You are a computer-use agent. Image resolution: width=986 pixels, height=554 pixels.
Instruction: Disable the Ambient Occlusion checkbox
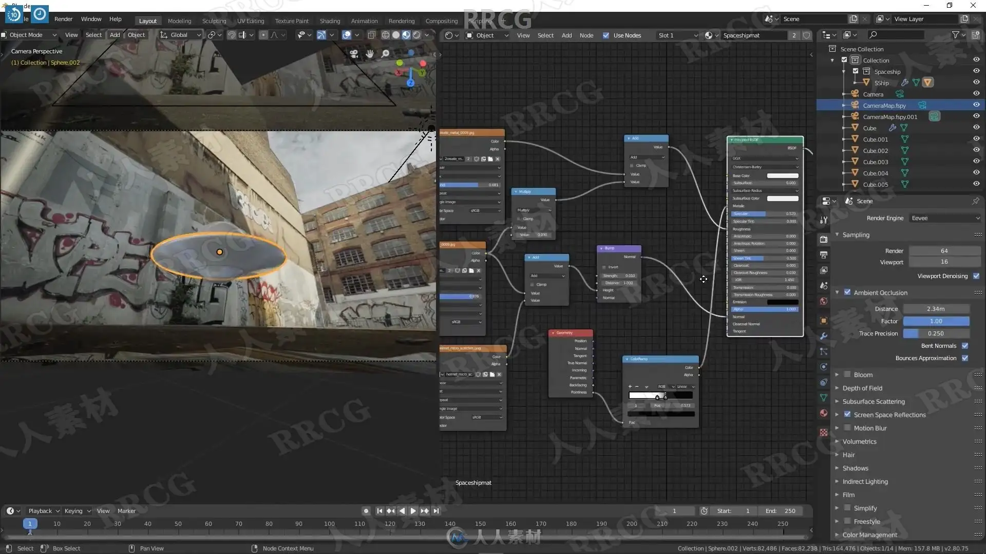pos(847,292)
